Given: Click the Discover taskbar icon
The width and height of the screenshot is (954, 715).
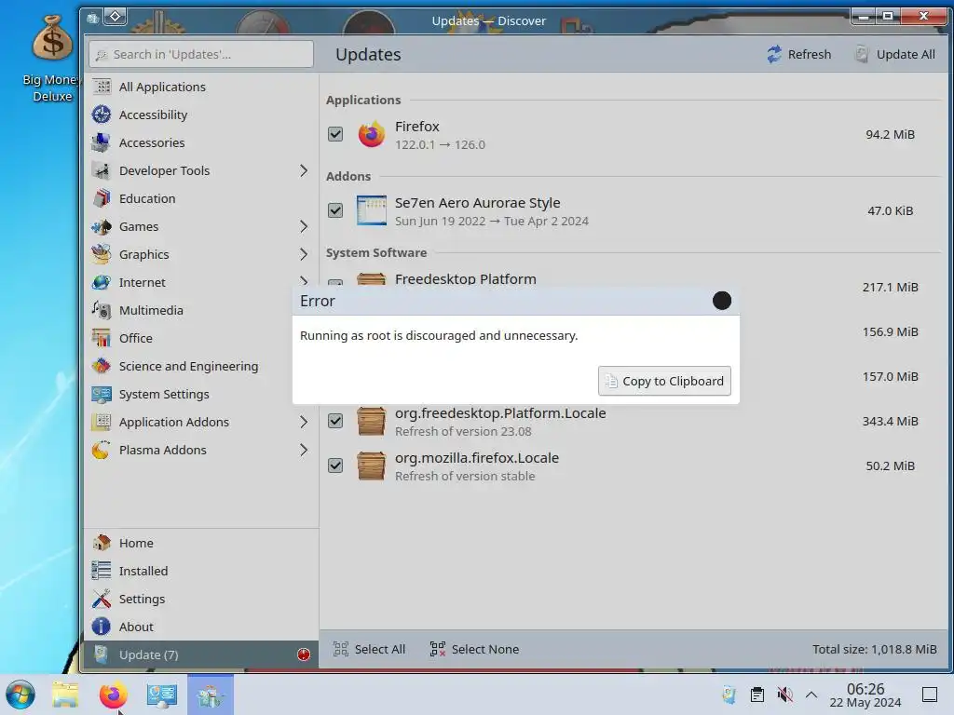Looking at the screenshot, I should click(x=210, y=695).
